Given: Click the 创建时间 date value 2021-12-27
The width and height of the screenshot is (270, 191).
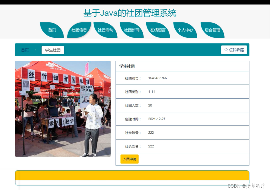Looking at the screenshot, I should [x=157, y=119].
